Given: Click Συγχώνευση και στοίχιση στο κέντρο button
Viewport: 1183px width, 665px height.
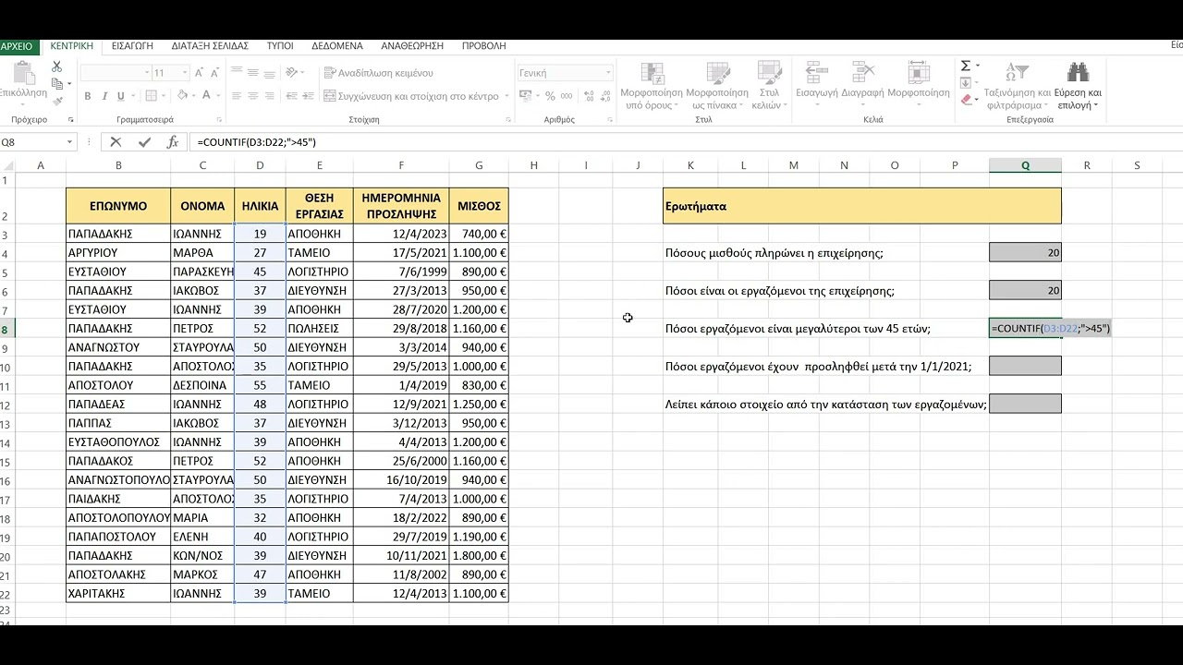Looking at the screenshot, I should pos(411,96).
